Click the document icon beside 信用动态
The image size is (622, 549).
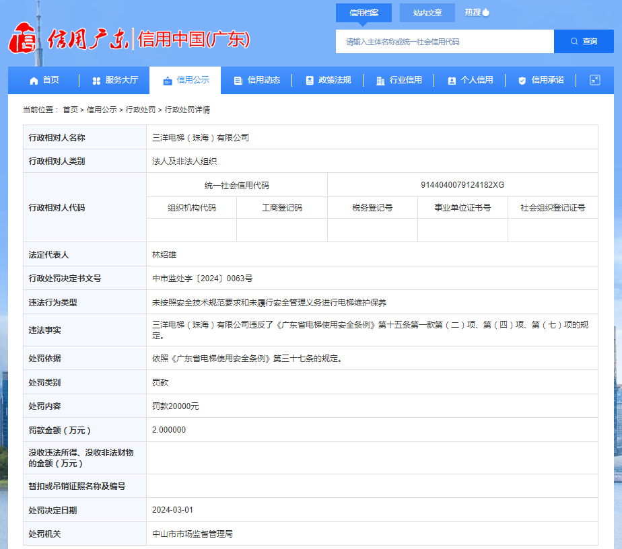238,81
